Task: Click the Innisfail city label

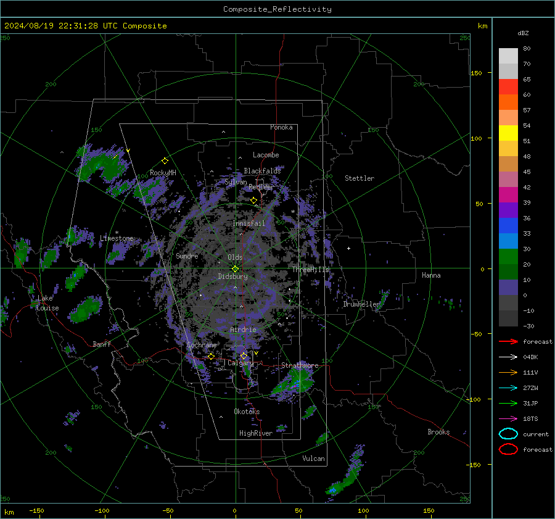Action: [249, 223]
